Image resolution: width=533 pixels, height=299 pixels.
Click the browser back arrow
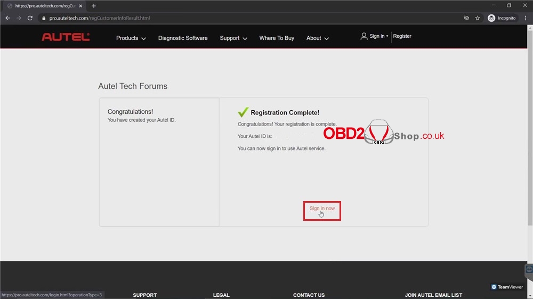7,18
